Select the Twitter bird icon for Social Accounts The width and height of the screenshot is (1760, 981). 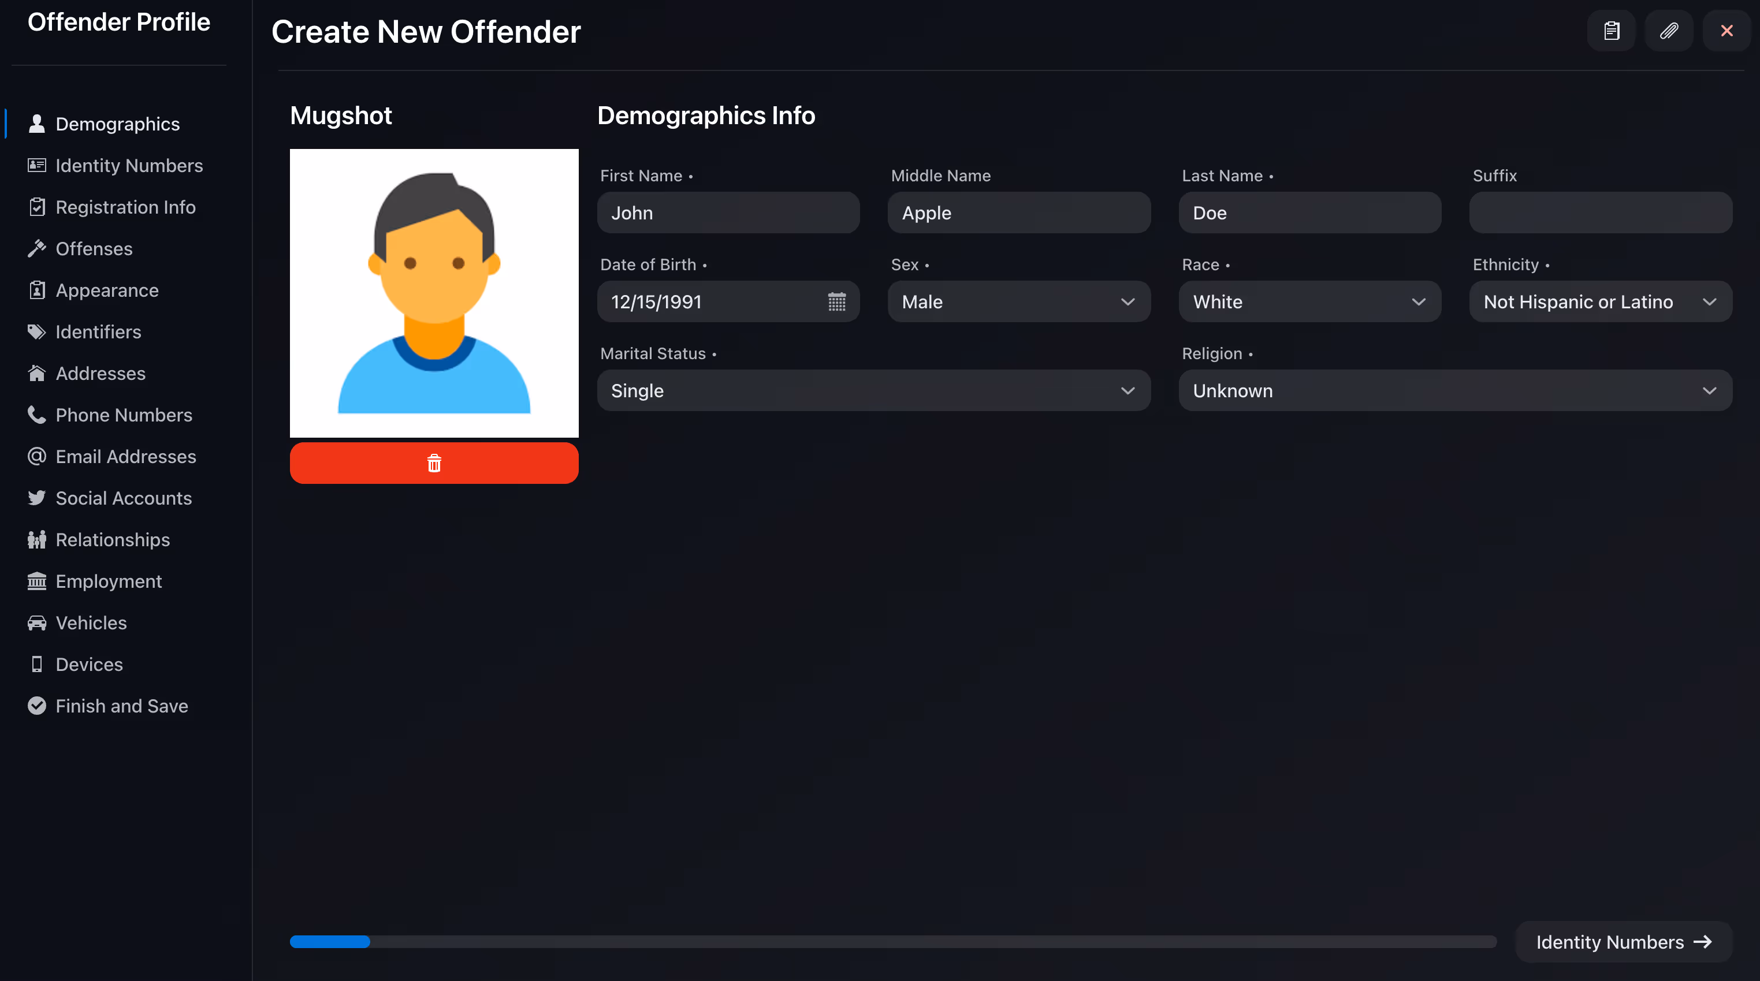pyautogui.click(x=37, y=498)
